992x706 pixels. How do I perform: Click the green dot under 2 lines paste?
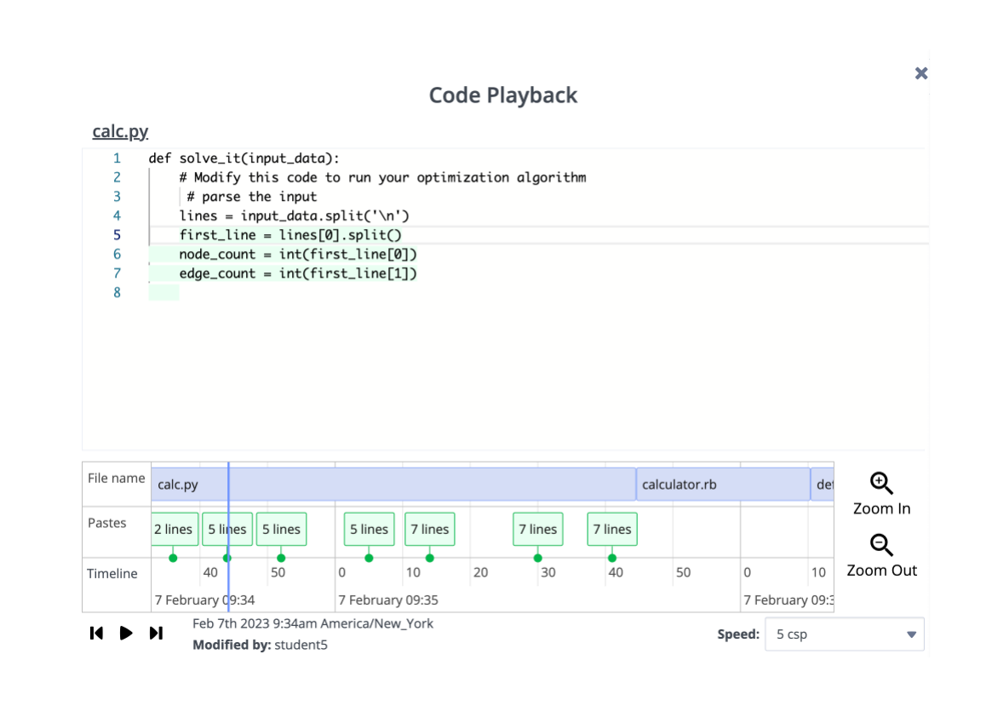[x=174, y=558]
